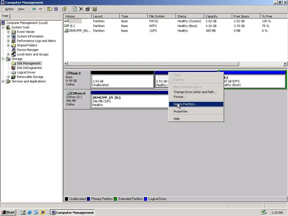The width and height of the screenshot is (288, 216).
Task: Choose Properties from the context menu
Action: pos(196,111)
